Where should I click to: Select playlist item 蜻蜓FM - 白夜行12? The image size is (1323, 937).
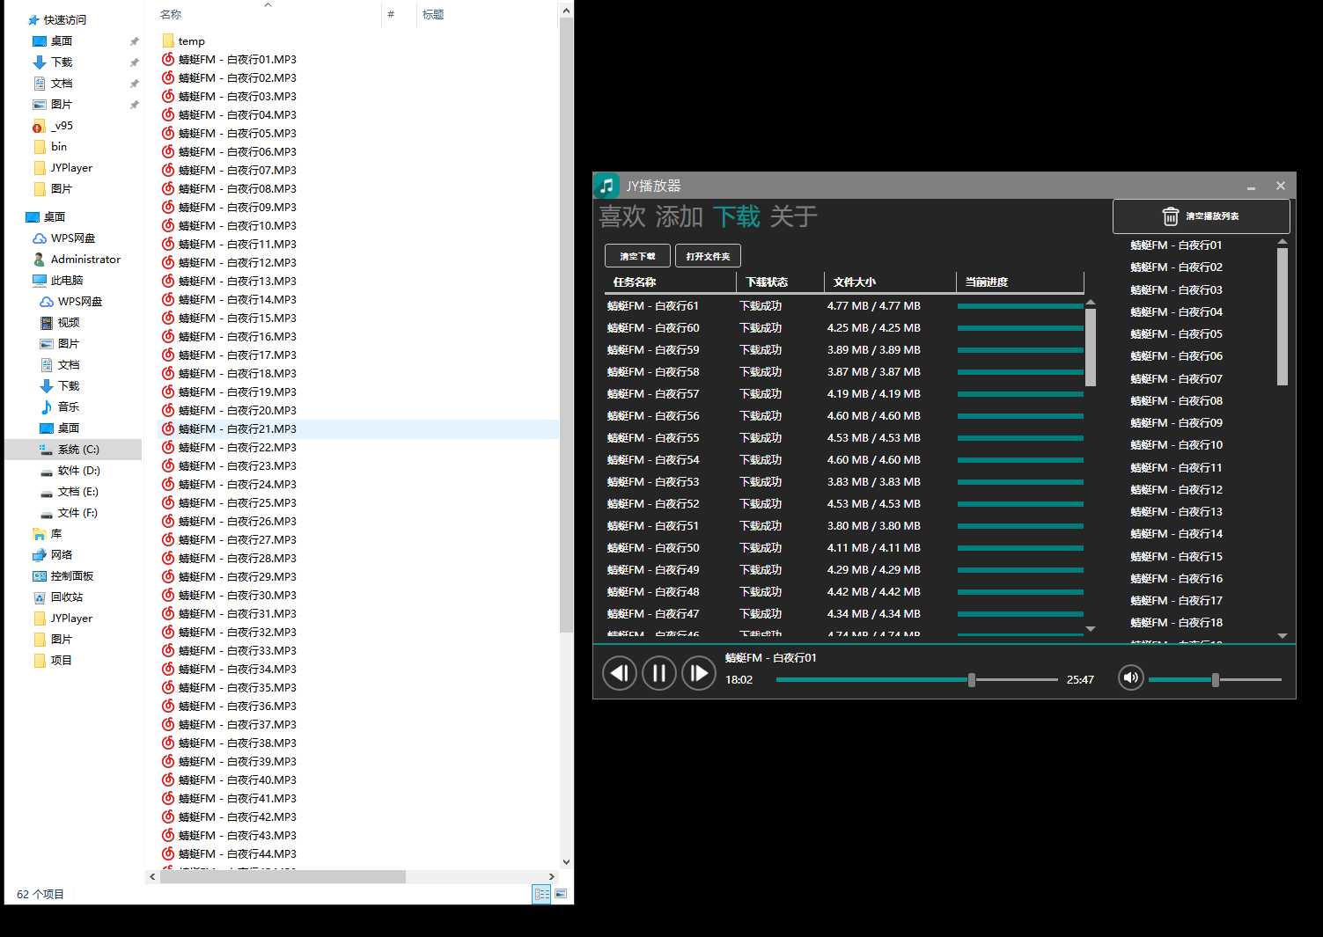1176,490
